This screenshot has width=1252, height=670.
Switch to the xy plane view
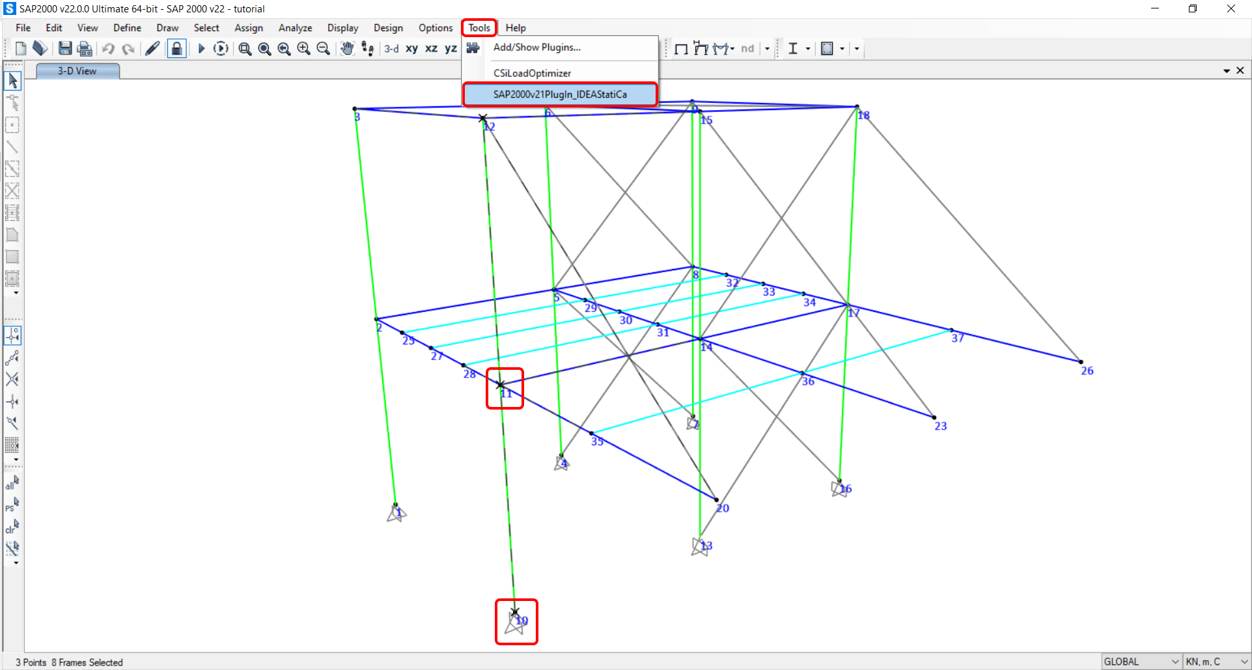tap(411, 49)
